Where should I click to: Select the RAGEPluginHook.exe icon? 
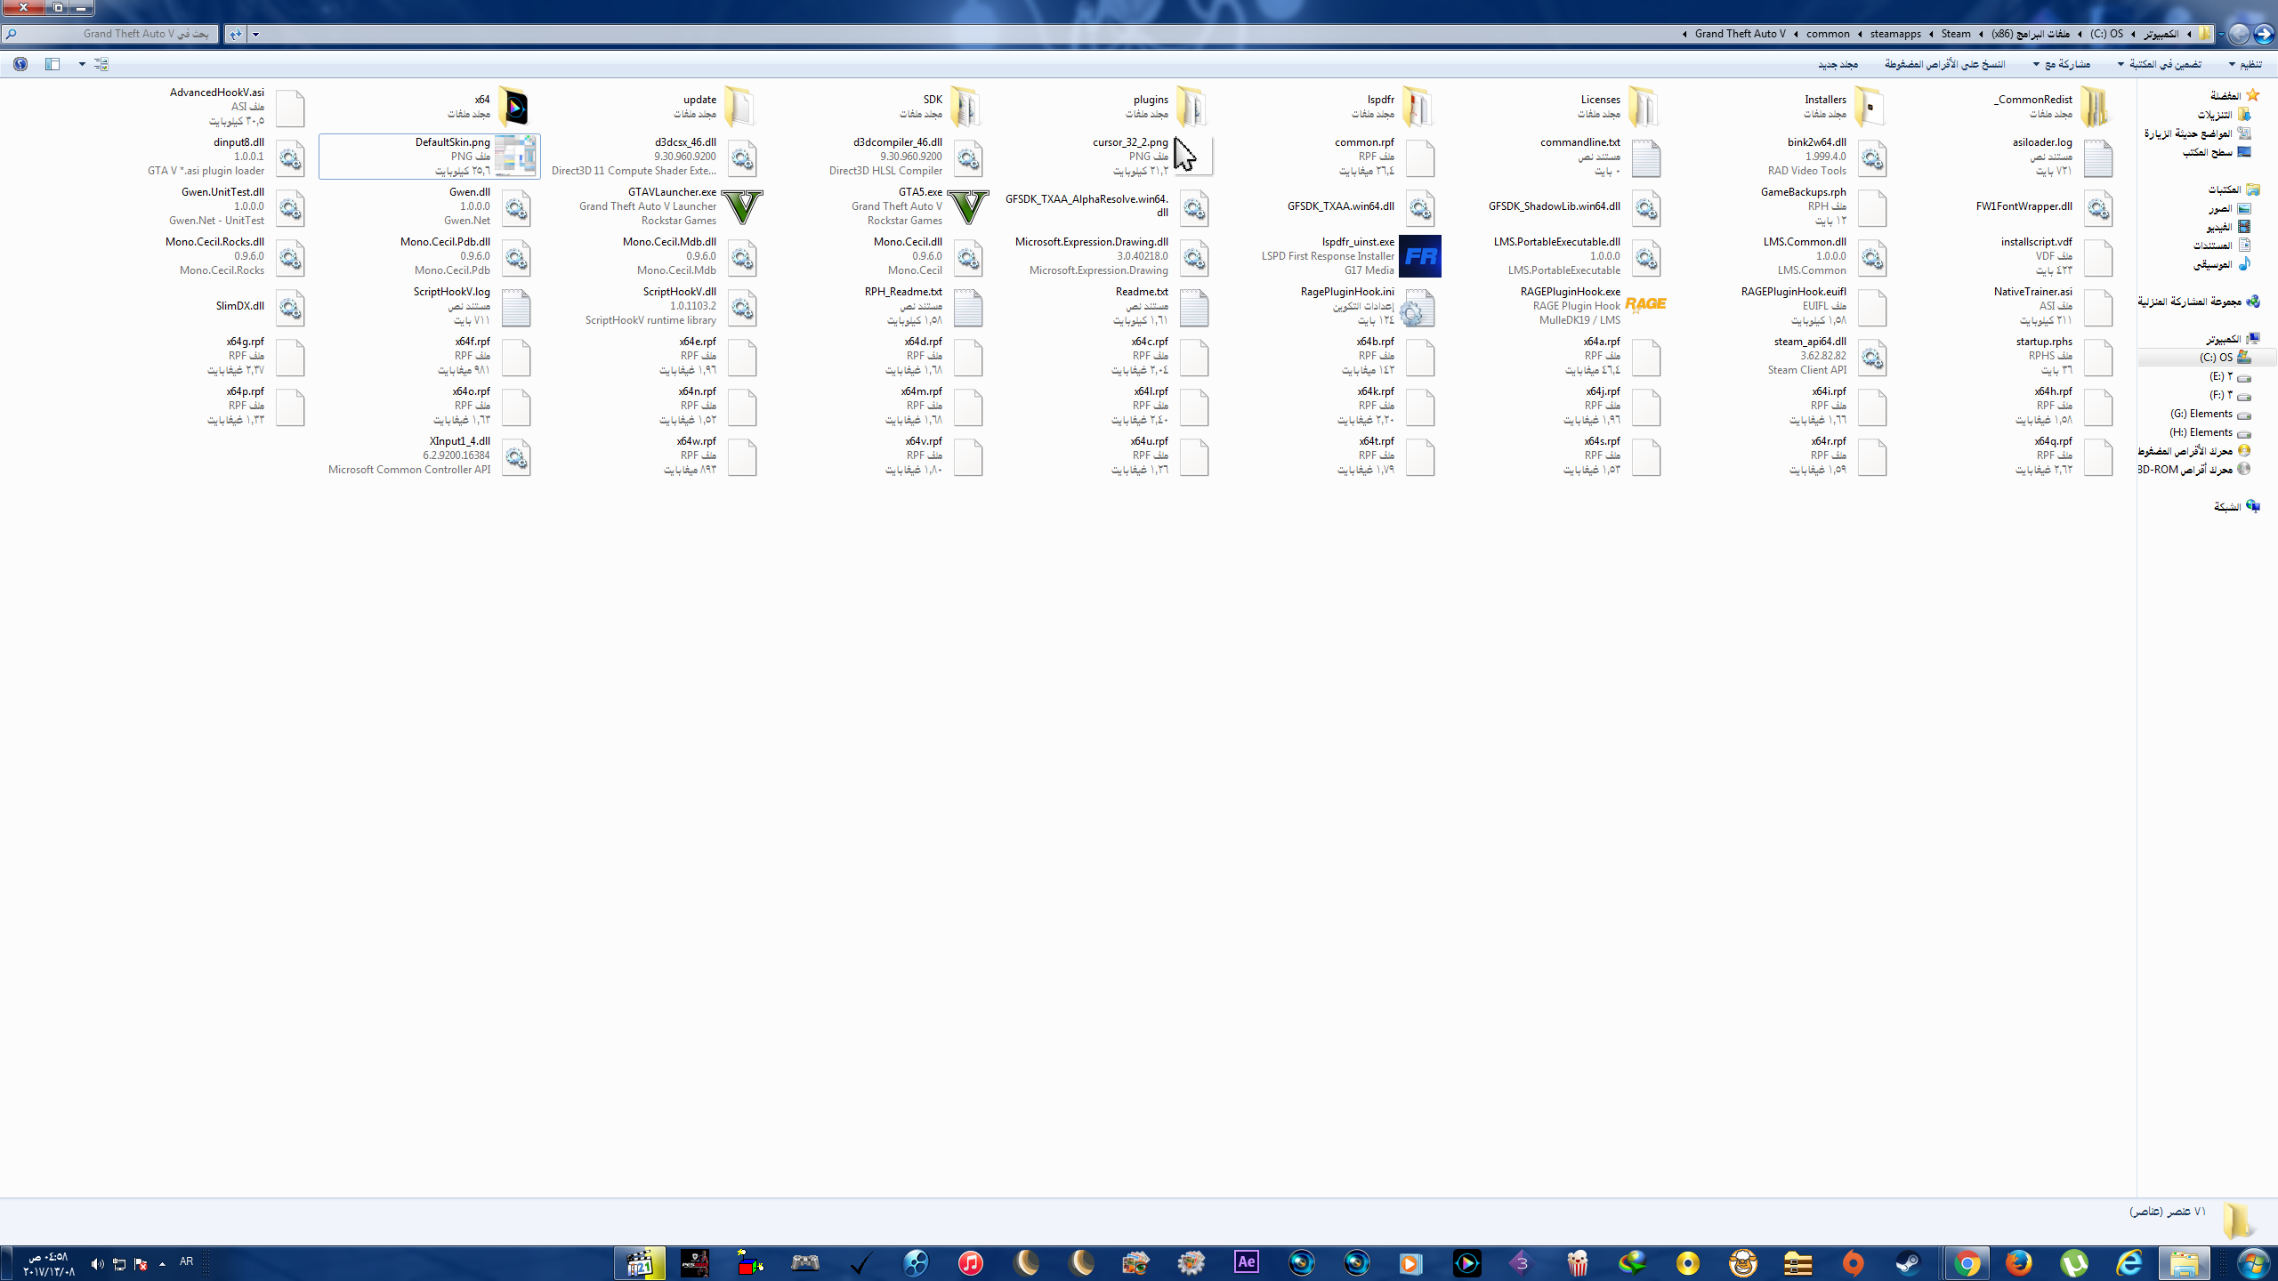[1645, 305]
